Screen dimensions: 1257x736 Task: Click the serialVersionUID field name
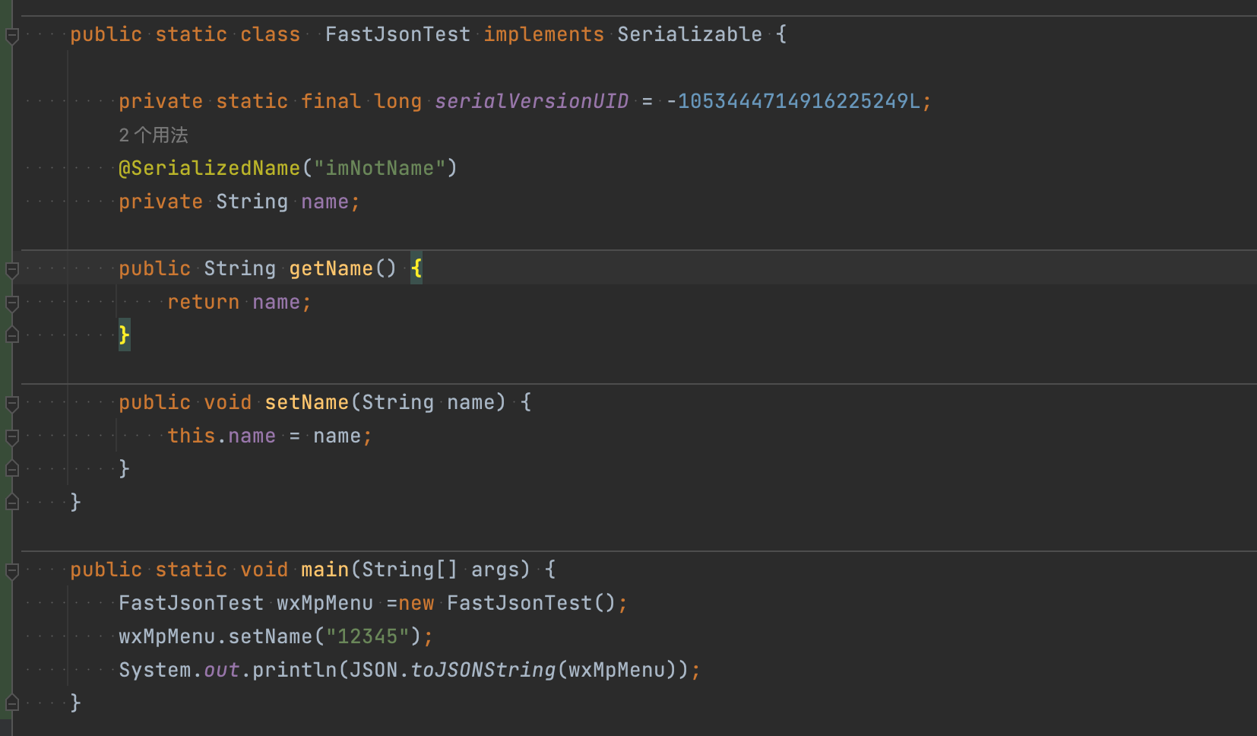coord(531,101)
